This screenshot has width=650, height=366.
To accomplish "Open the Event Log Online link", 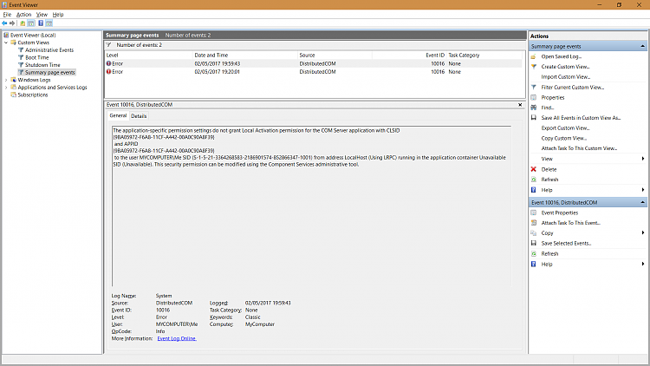I will pos(176,338).
